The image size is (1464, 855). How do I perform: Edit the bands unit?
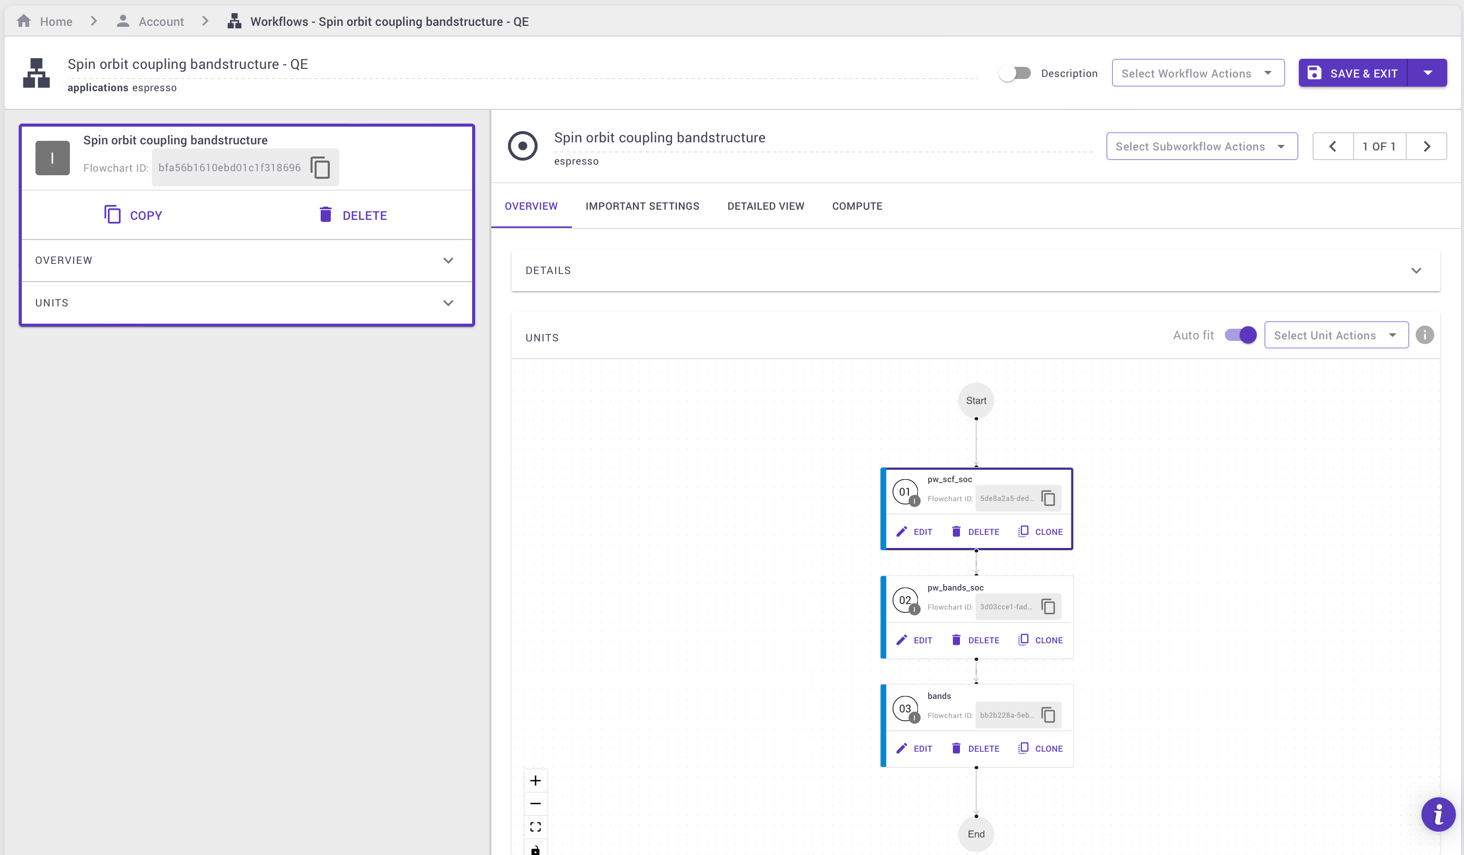point(914,749)
